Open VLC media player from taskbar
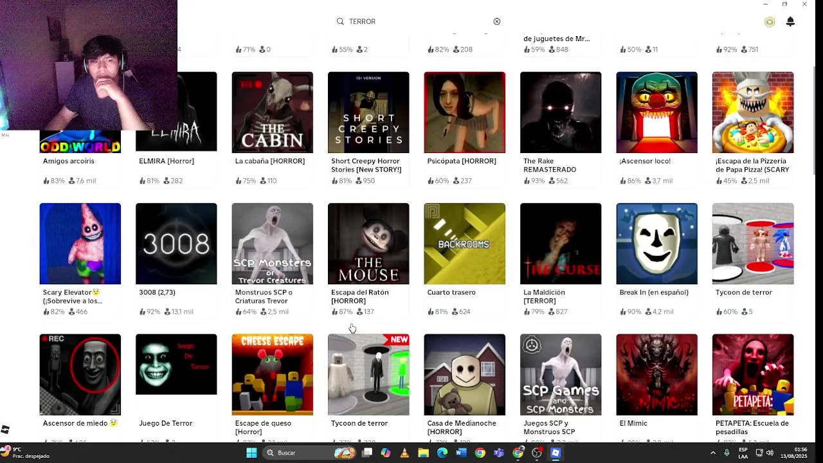Image resolution: width=823 pixels, height=463 pixels. coord(404,453)
